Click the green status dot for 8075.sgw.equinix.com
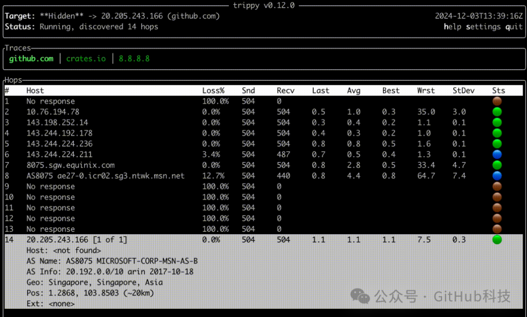The height and width of the screenshot is (317, 527). [497, 165]
